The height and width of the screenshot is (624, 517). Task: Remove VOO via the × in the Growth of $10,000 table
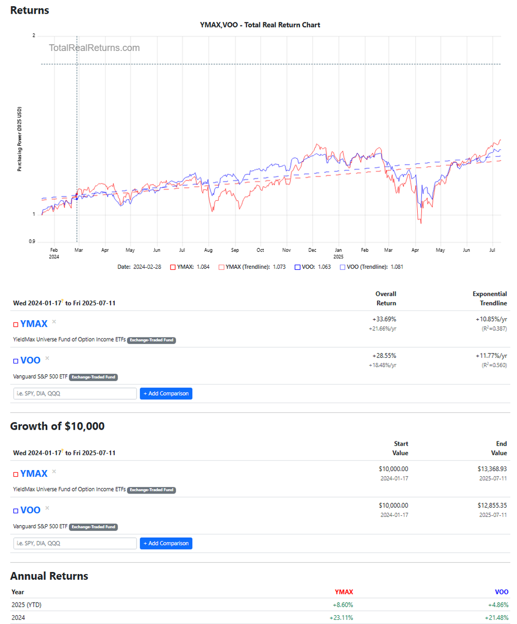point(47,508)
